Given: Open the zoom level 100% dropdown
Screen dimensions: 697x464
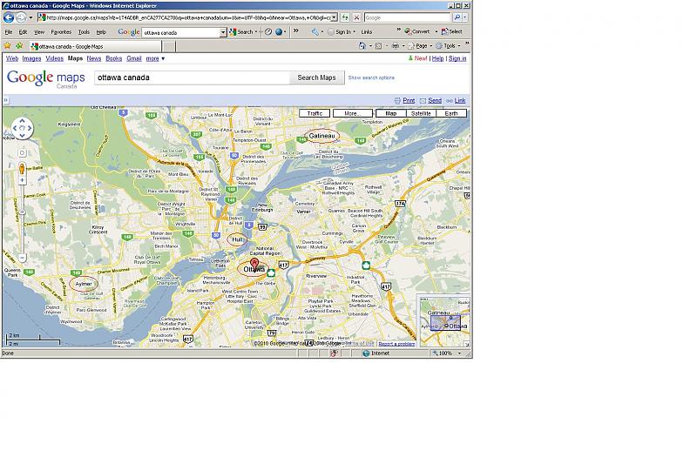Looking at the screenshot, I should 460,353.
